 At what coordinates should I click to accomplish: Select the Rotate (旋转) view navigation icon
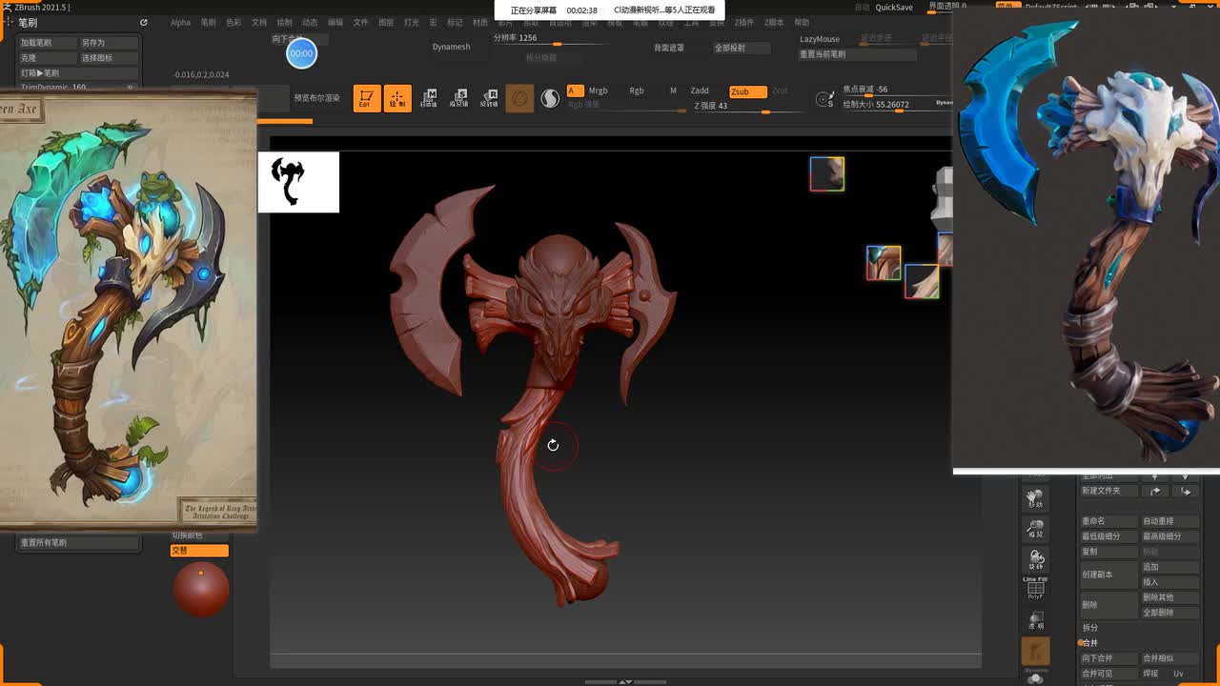point(1035,559)
